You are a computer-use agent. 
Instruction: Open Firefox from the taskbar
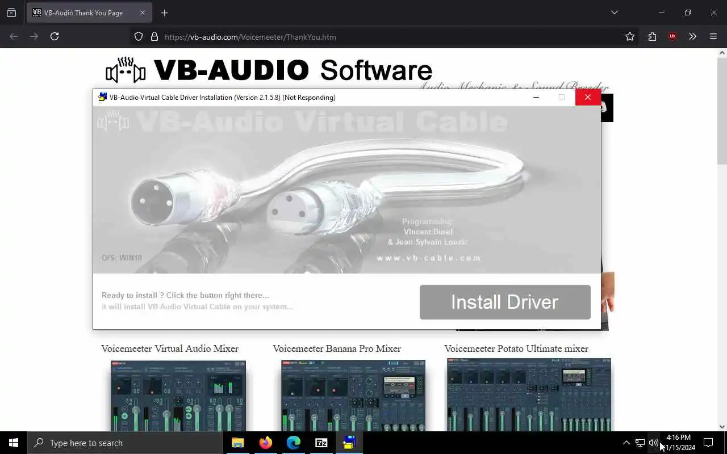pos(266,443)
